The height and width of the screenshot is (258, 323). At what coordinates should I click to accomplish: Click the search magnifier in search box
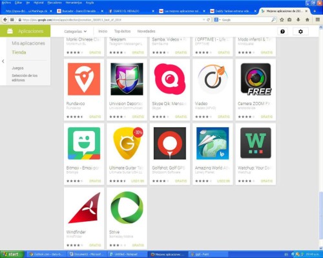pyautogui.click(x=273, y=20)
